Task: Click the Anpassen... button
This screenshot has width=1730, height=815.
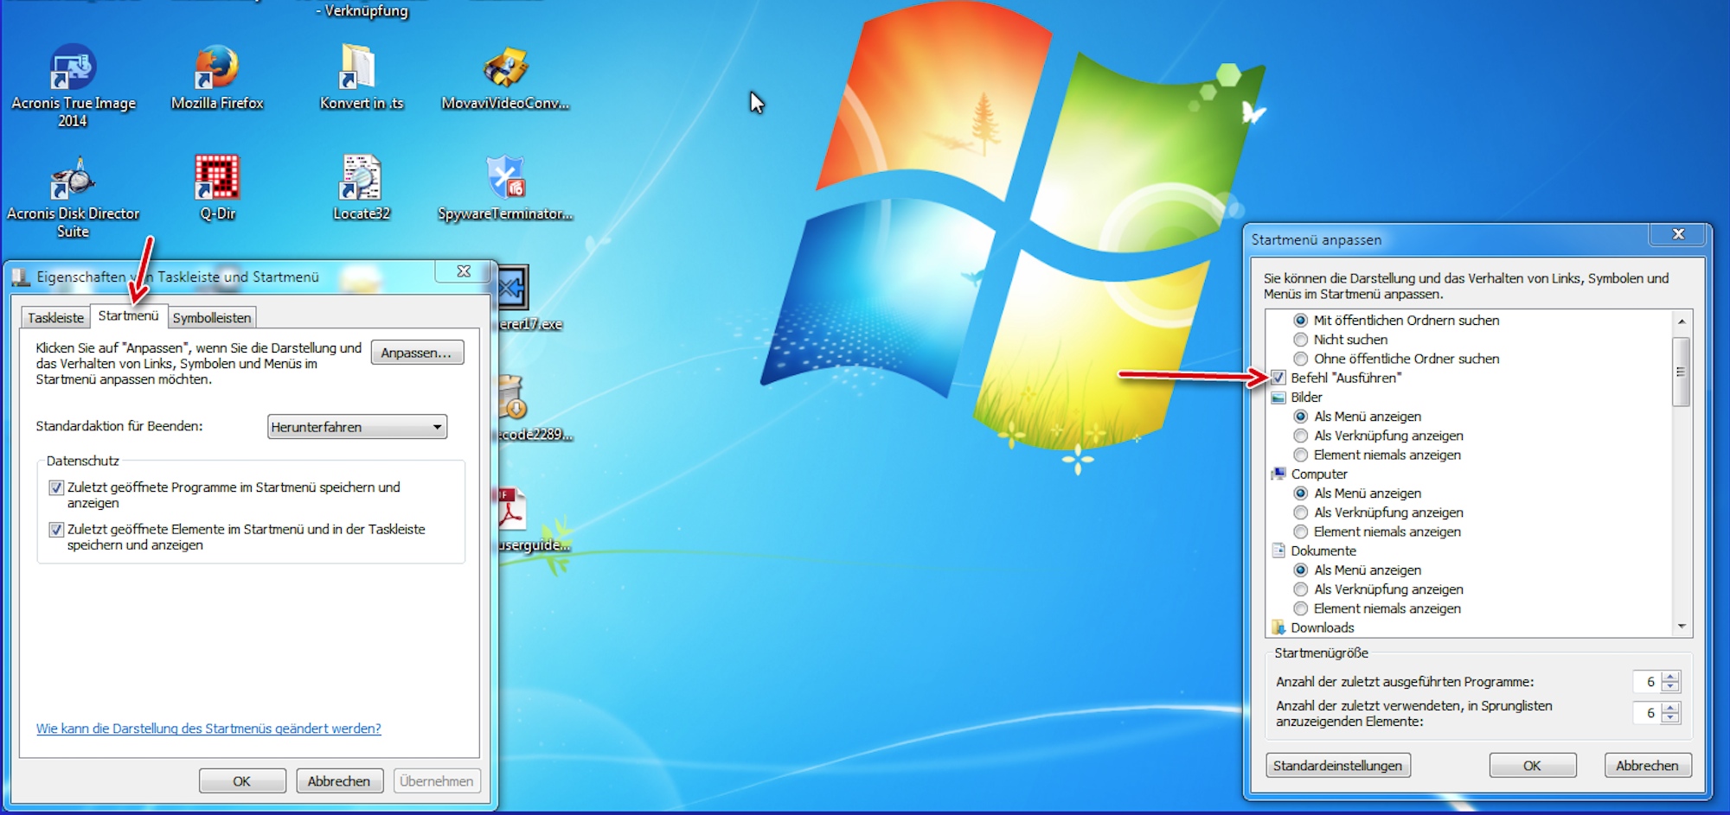Action: click(417, 353)
